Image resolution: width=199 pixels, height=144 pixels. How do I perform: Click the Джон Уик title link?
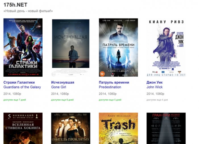[155, 82]
